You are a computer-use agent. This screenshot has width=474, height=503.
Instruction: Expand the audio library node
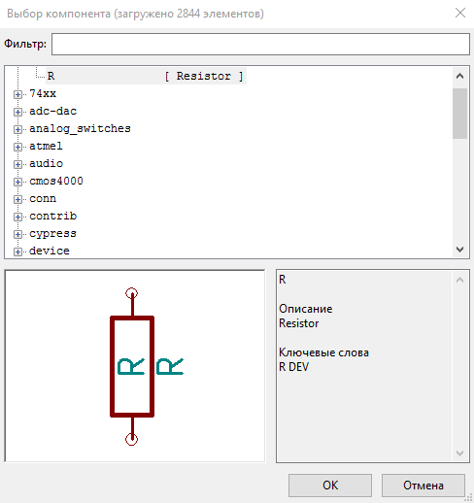17,164
